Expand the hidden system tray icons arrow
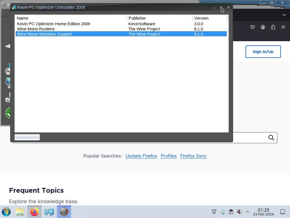Screen dimensions: 290x218 [x=248, y=212]
